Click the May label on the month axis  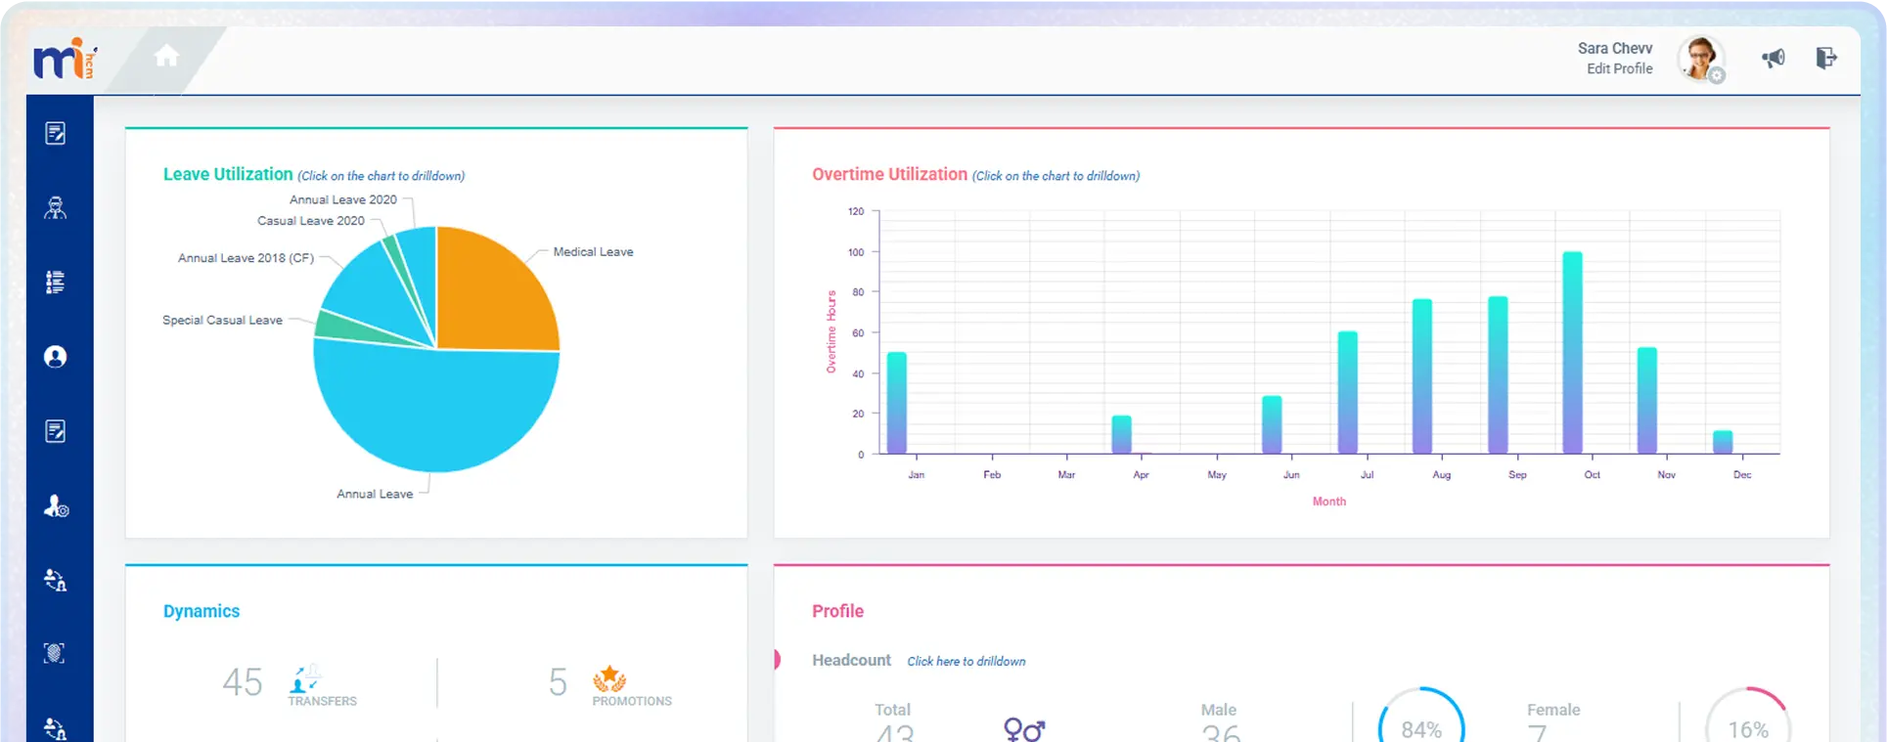pyautogui.click(x=1217, y=475)
